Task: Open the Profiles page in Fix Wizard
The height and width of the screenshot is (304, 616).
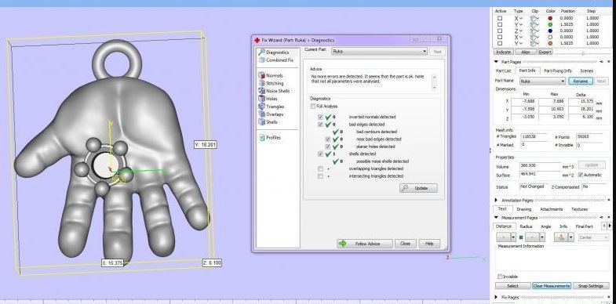Action: 270,138
